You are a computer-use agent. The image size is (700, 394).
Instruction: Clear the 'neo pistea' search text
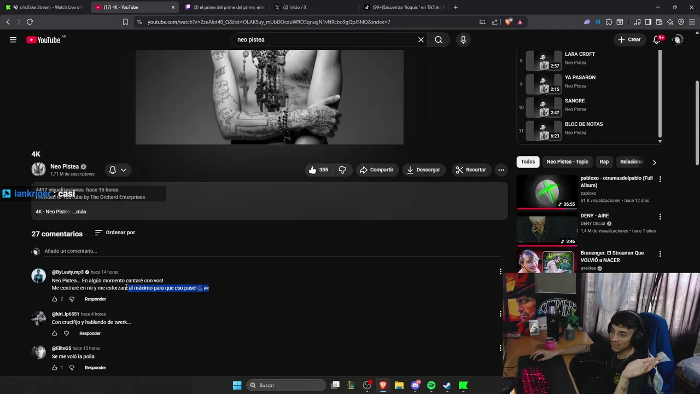click(x=421, y=39)
